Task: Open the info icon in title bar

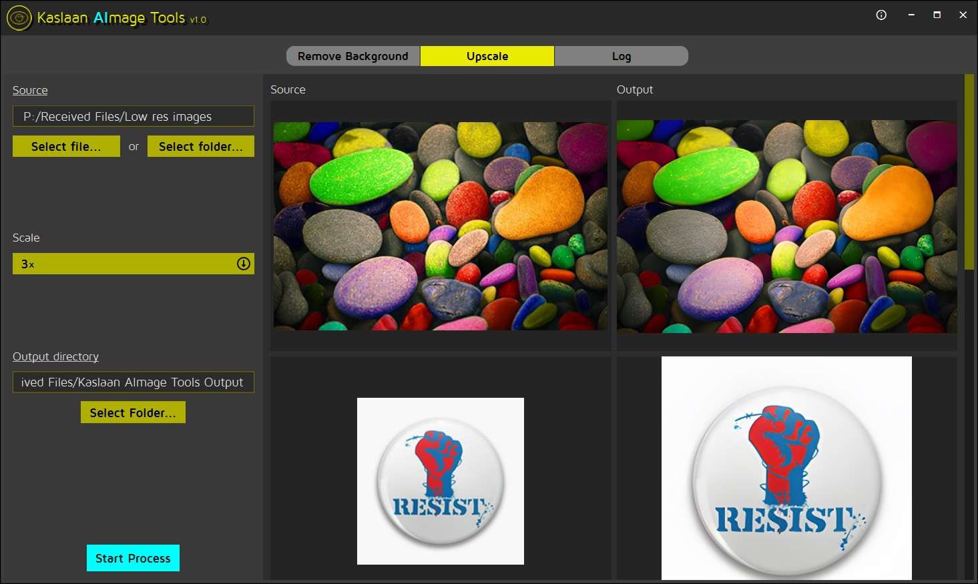Action: tap(881, 15)
